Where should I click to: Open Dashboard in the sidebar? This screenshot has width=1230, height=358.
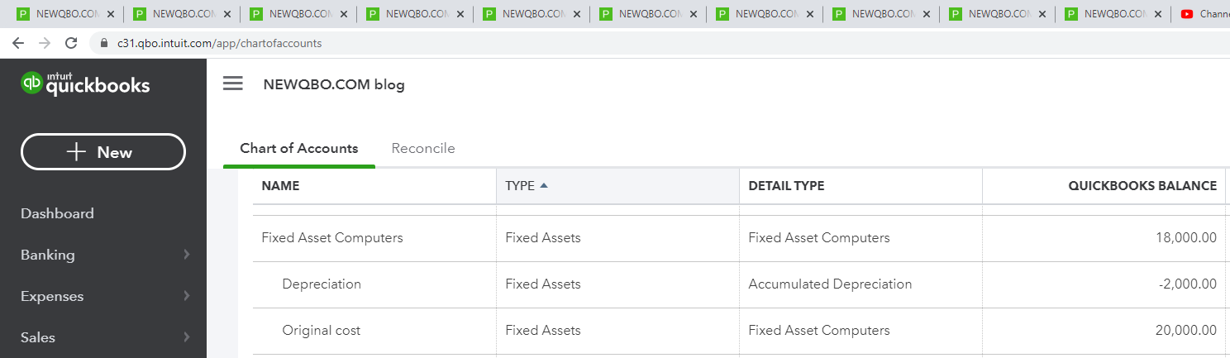coord(57,213)
